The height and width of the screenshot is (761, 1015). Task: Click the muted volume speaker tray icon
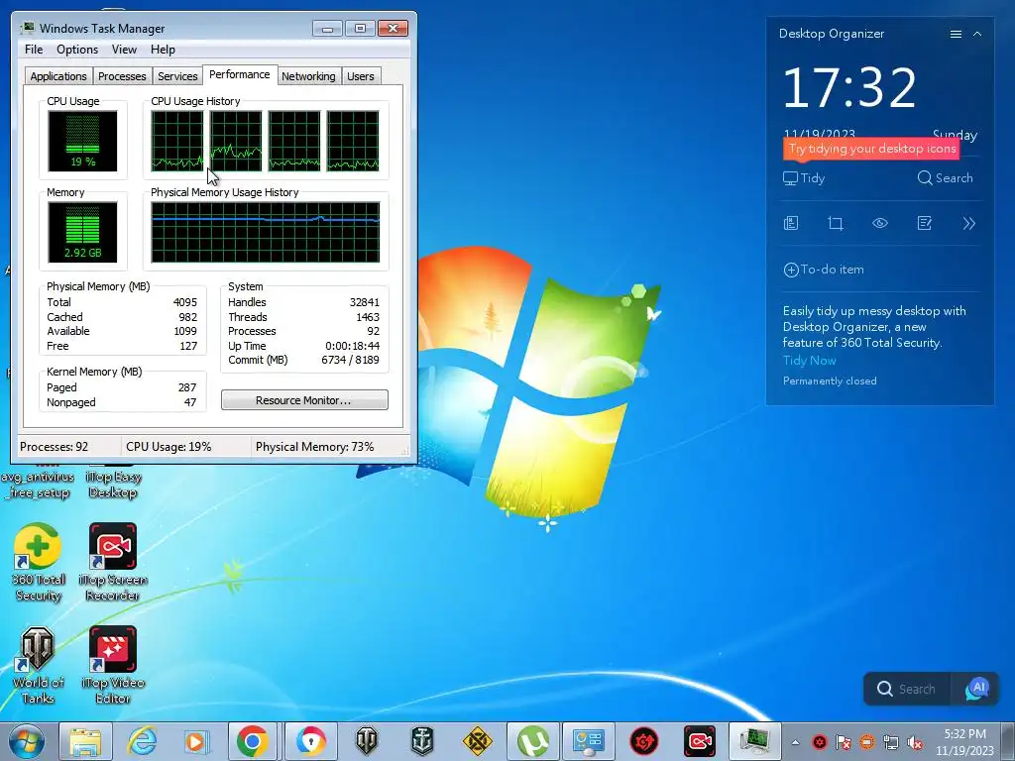coord(915,742)
